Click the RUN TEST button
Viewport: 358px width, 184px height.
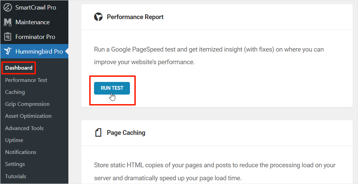coord(112,88)
